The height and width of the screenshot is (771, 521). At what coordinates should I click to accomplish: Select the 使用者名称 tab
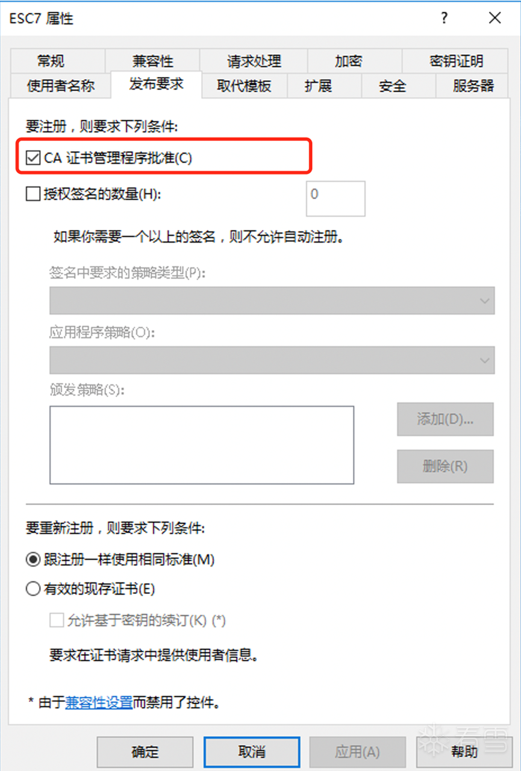coord(60,86)
